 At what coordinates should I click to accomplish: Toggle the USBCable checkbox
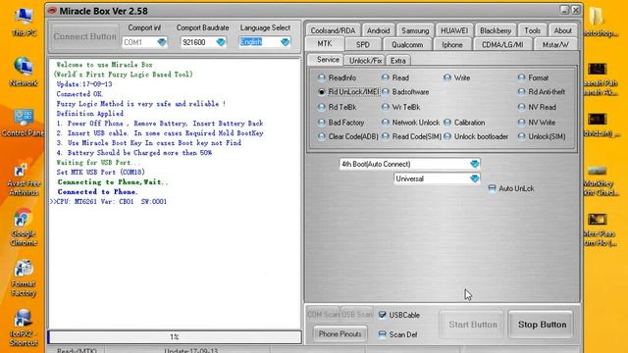(x=382, y=315)
